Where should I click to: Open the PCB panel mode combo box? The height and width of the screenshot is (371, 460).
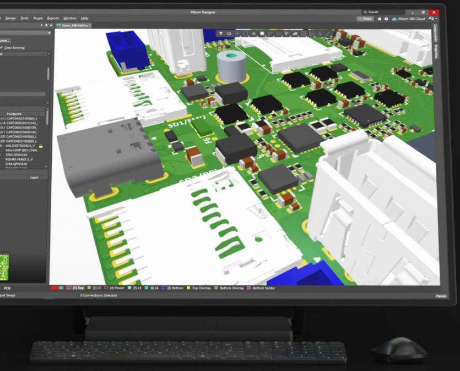[25, 33]
